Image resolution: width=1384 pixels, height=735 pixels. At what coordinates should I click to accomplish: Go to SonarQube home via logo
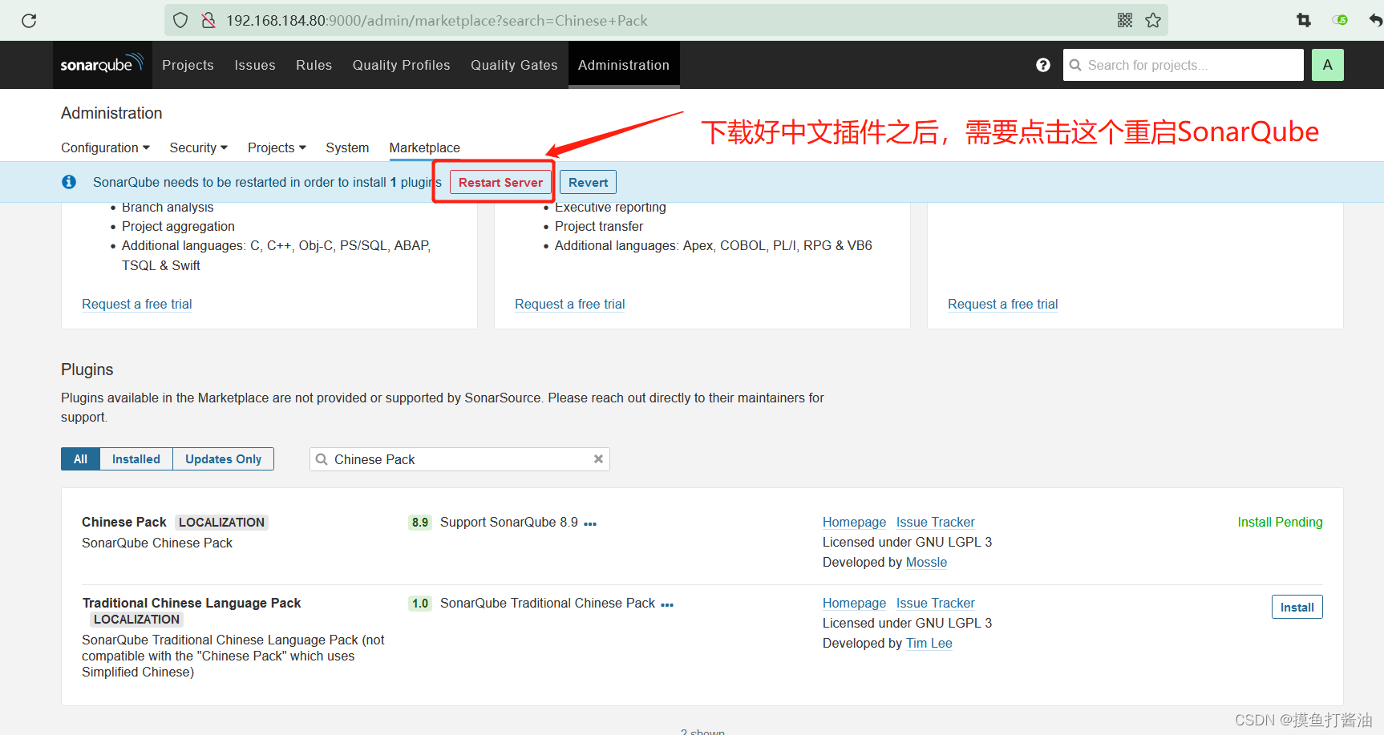pos(102,64)
